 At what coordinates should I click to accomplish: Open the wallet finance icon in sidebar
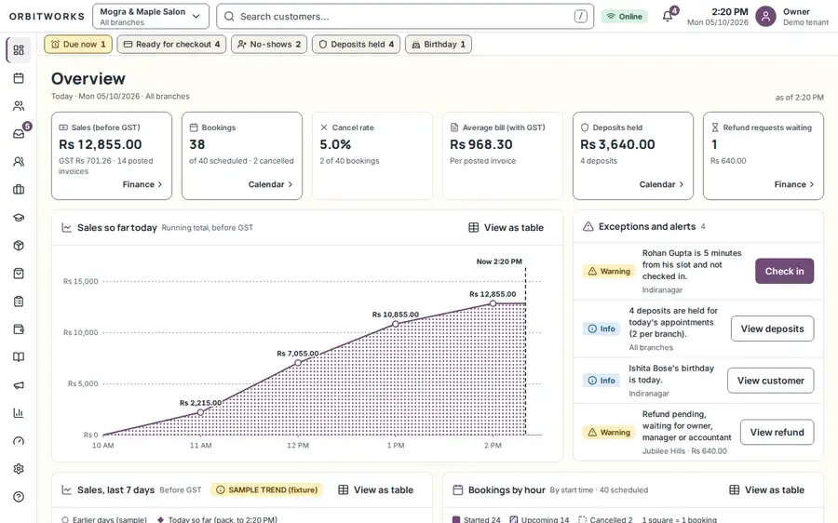(19, 329)
